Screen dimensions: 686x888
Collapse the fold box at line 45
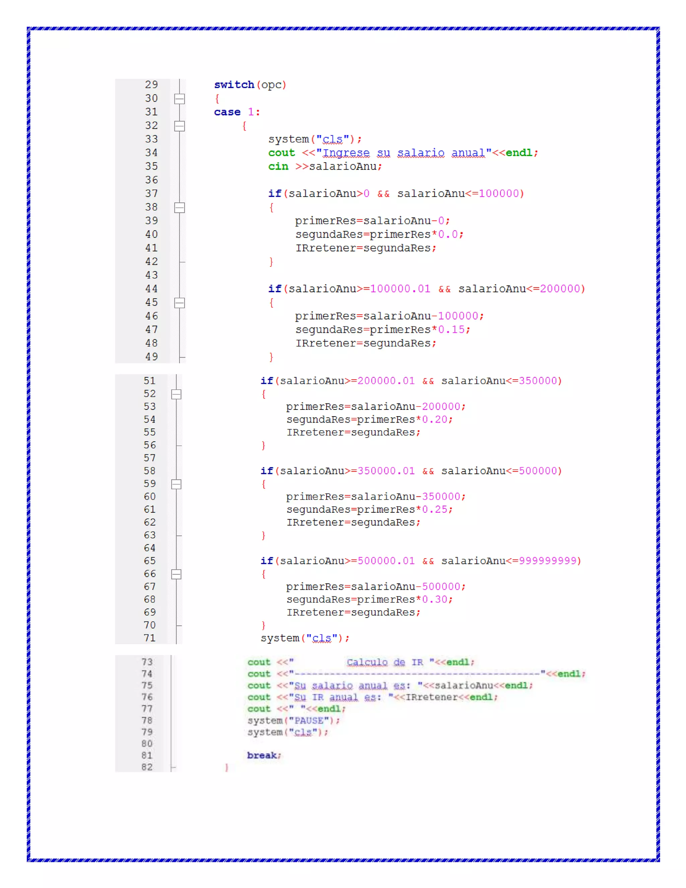[179, 303]
